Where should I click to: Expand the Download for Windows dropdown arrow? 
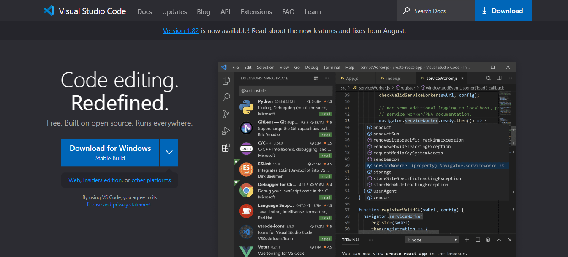[x=169, y=152]
